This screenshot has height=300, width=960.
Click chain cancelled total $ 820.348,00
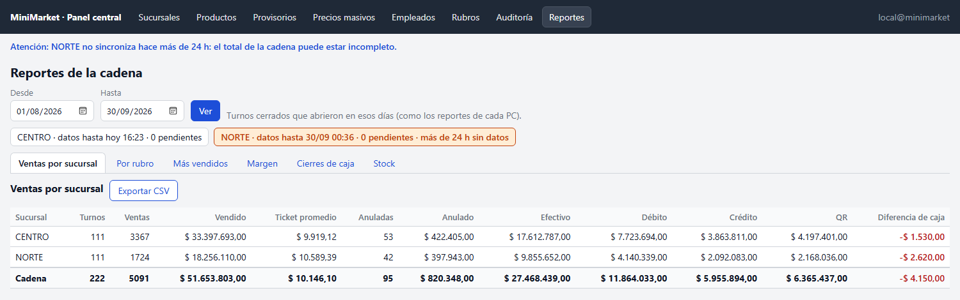(447, 278)
